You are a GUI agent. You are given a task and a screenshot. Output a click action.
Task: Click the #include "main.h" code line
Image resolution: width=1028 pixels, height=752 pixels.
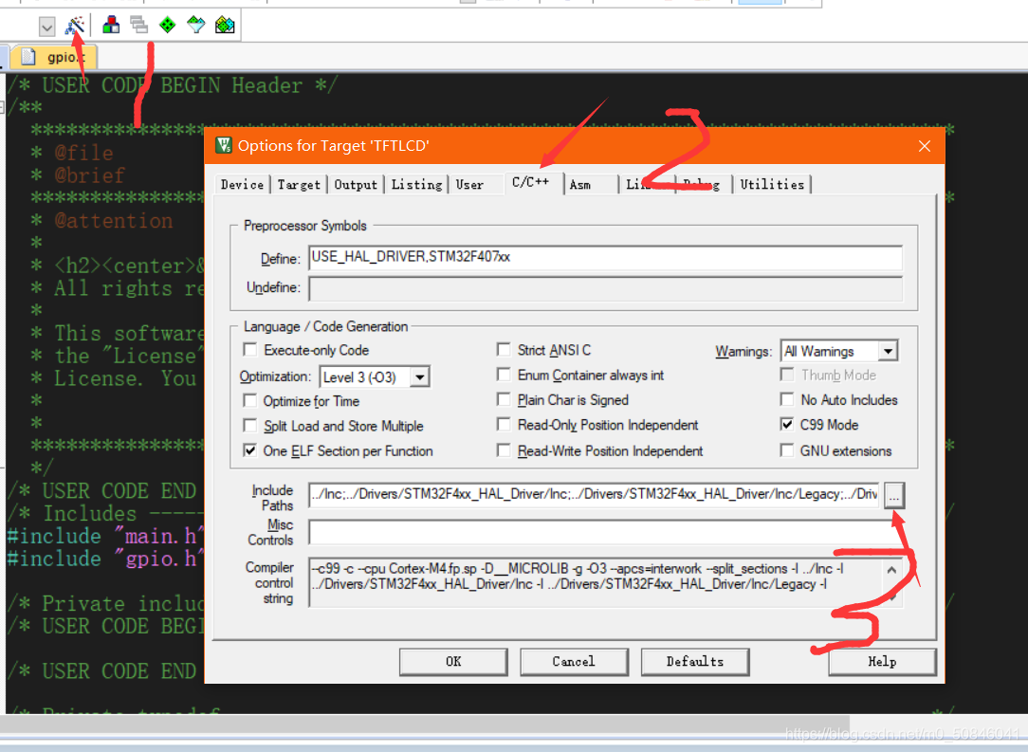pyautogui.click(x=105, y=537)
